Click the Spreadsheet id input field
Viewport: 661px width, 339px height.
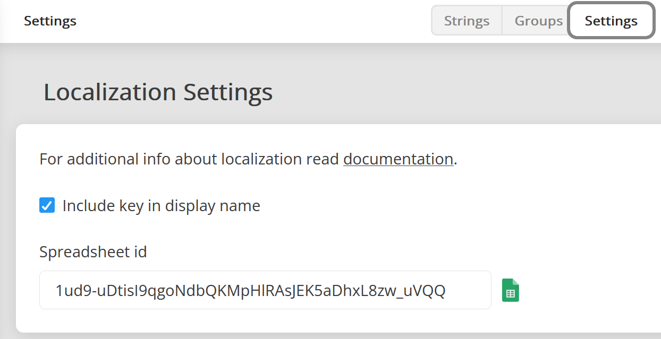265,290
